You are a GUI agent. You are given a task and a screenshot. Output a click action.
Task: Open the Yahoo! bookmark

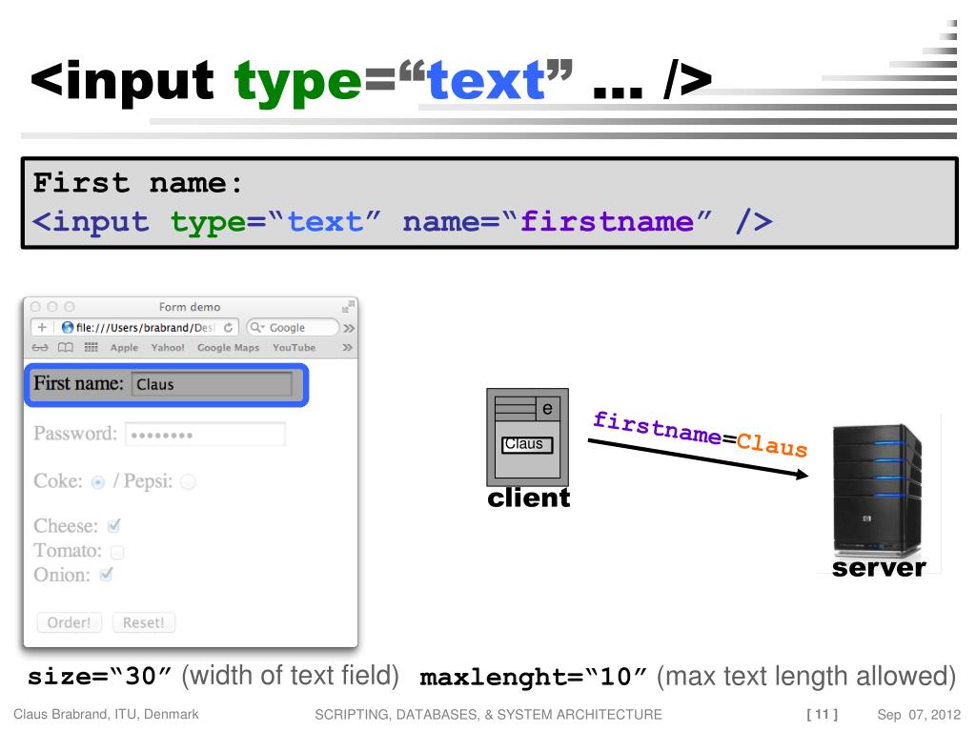[x=168, y=347]
